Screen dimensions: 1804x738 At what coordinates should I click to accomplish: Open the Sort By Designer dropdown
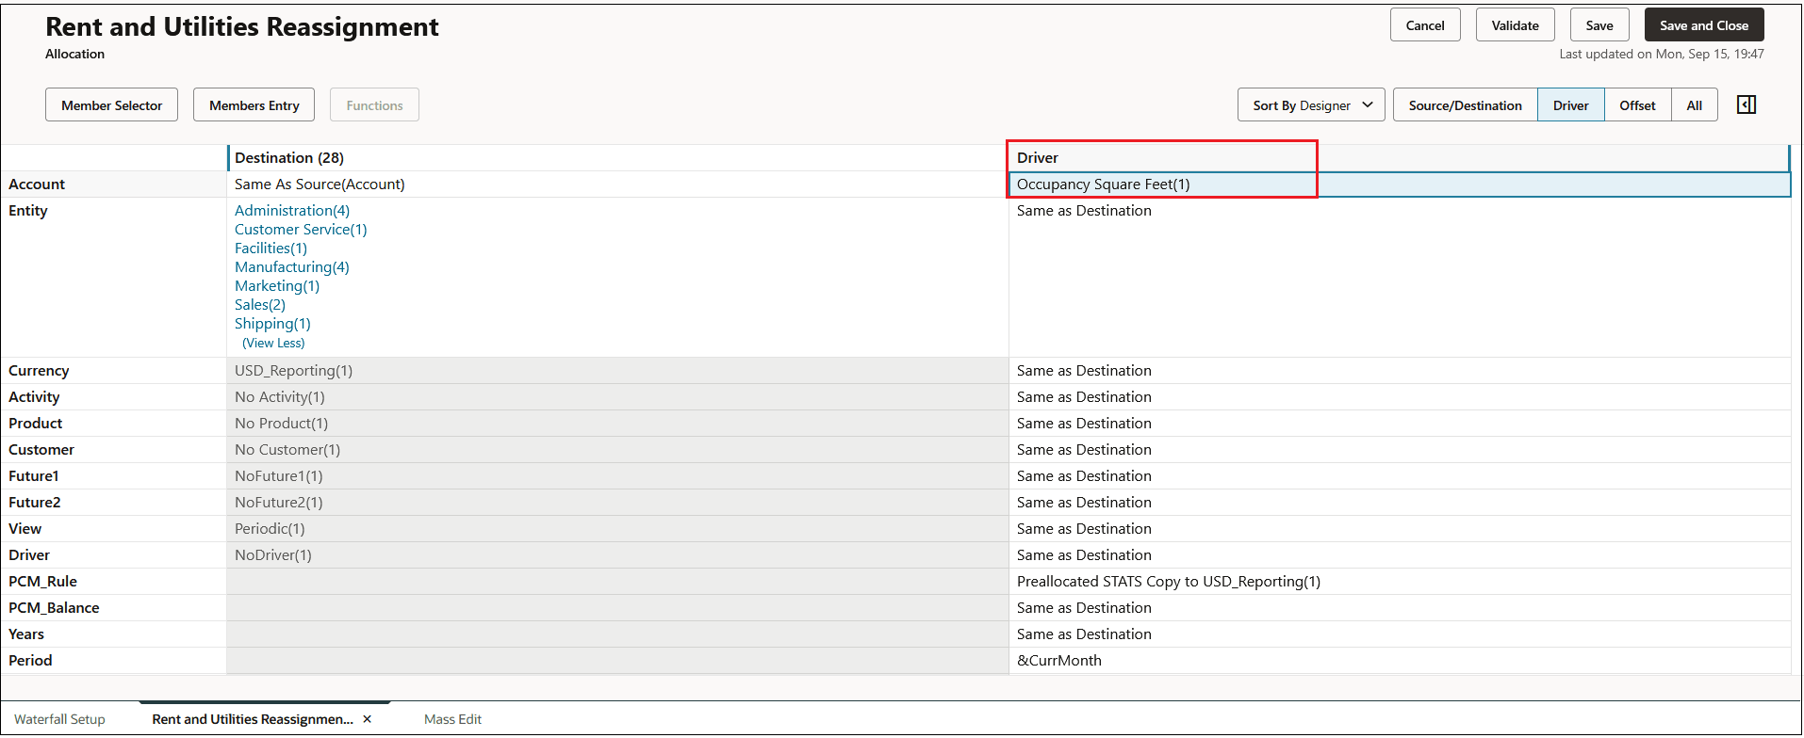(1310, 105)
